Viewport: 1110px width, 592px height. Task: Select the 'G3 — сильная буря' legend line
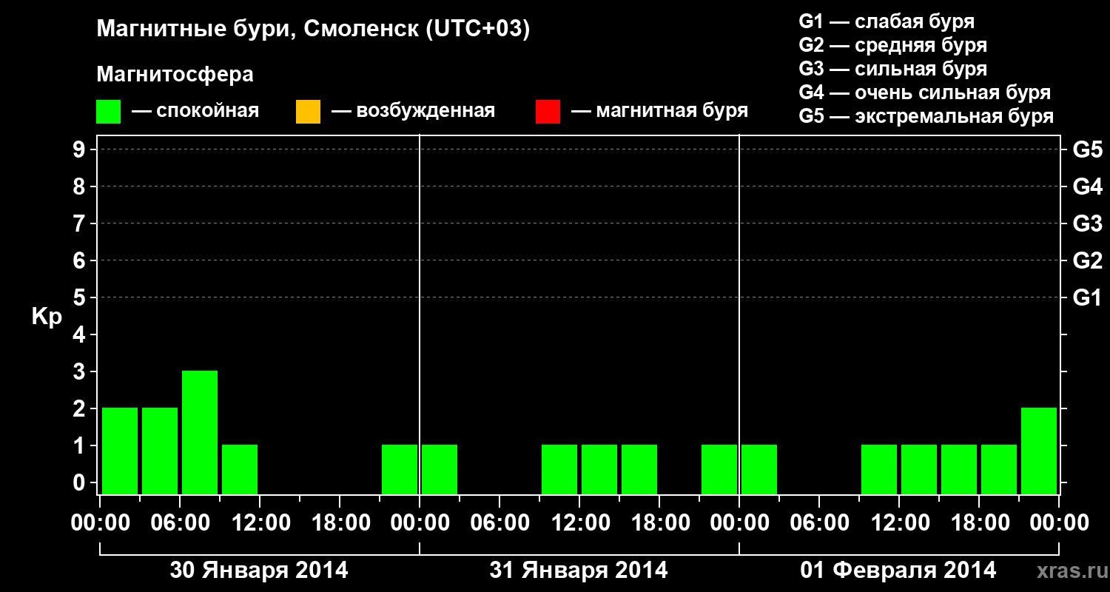tap(892, 69)
